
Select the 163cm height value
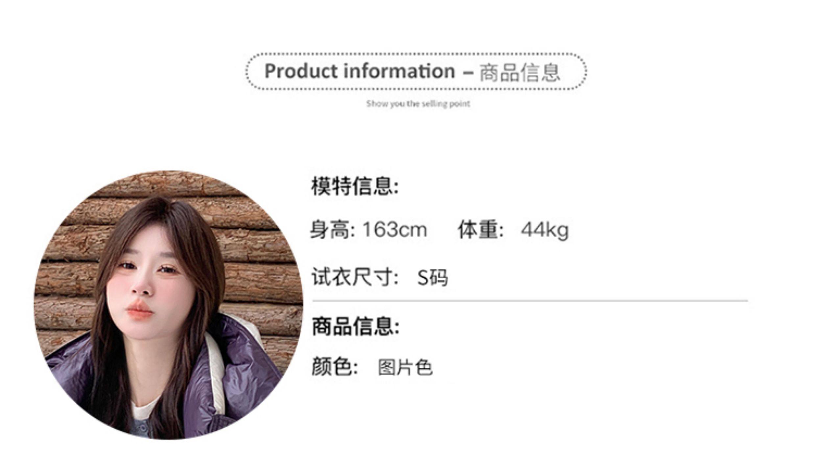coord(395,229)
